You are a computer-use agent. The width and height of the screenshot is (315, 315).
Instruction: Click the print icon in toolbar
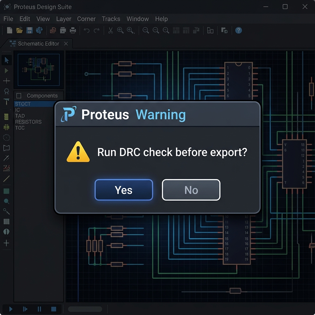pos(73,30)
